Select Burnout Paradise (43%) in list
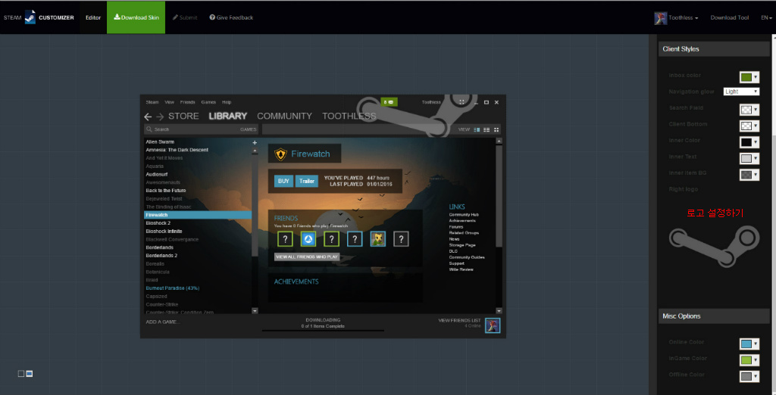 (x=172, y=288)
